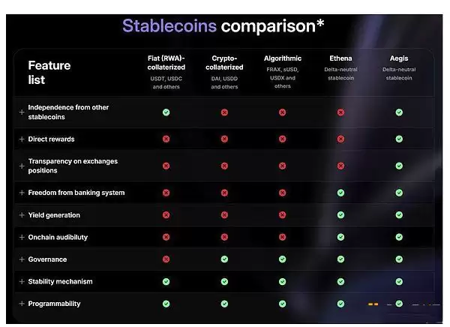The image size is (450, 327).
Task: Click the Stablecoins comparison title
Action: click(223, 25)
